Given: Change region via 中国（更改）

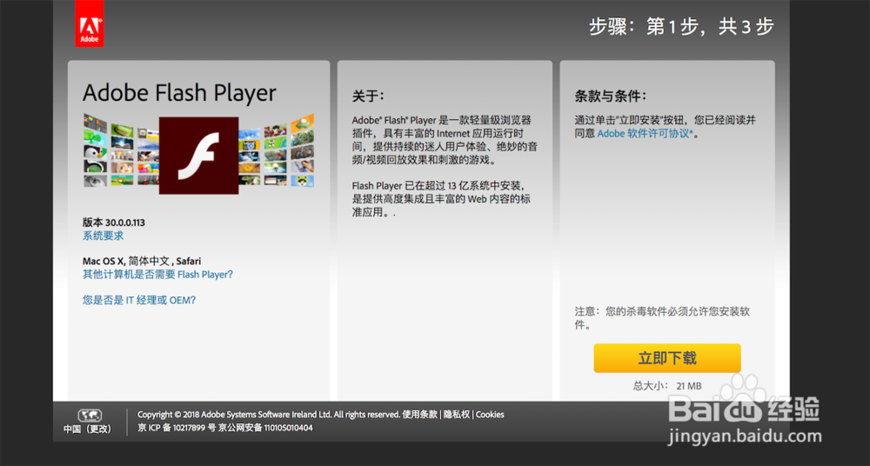Looking at the screenshot, I should pyautogui.click(x=88, y=429).
